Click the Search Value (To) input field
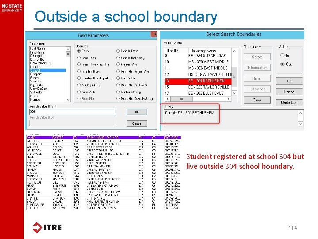 pyautogui.click(x=72, y=123)
